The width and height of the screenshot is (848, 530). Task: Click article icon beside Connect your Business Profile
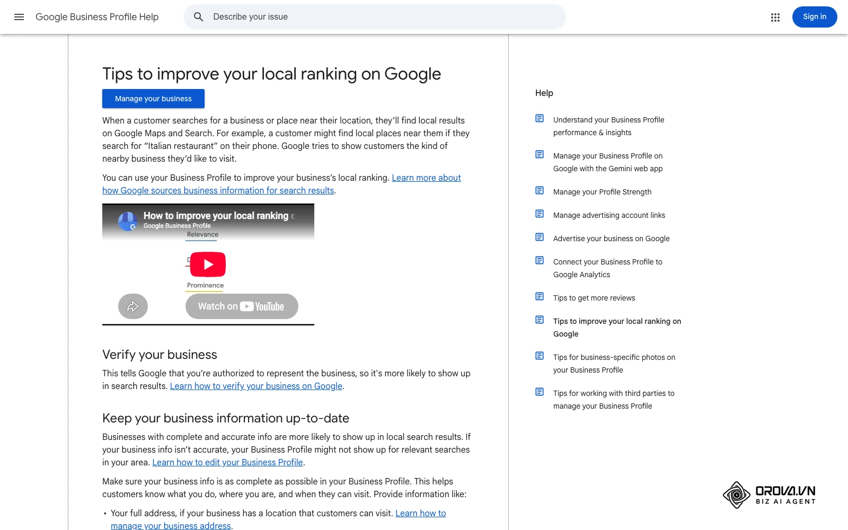coord(540,260)
